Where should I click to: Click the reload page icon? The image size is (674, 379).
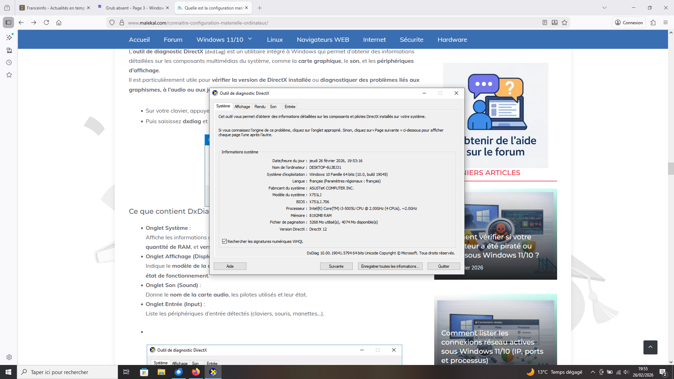pos(46,22)
